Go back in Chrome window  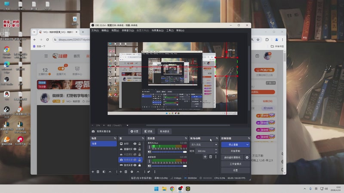35,39
